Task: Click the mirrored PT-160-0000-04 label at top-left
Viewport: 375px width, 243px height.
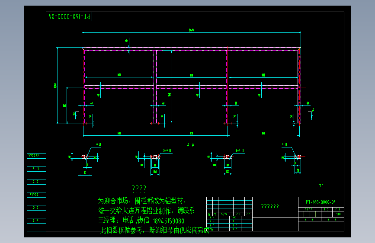Action: 70,16
